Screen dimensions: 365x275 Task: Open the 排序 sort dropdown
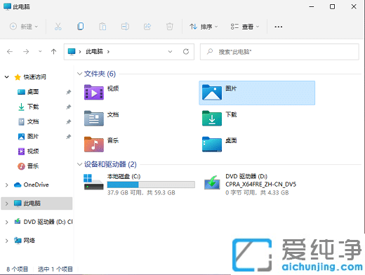tap(204, 27)
